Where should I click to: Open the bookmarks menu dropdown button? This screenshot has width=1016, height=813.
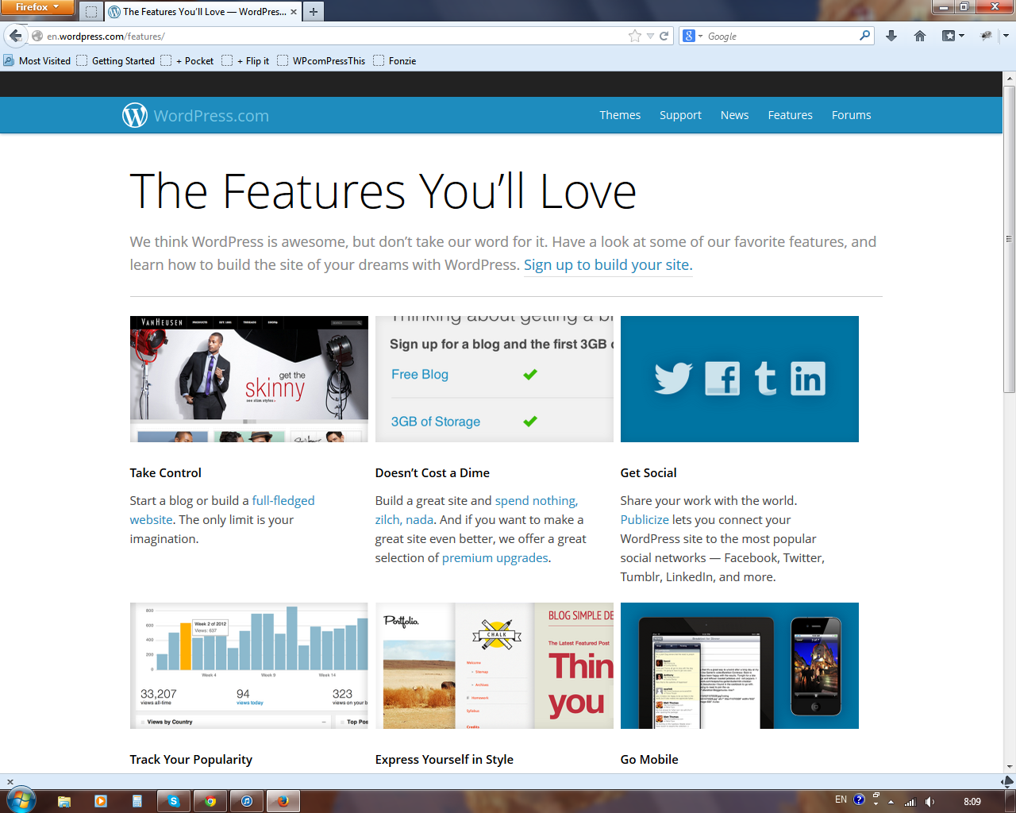coord(952,36)
